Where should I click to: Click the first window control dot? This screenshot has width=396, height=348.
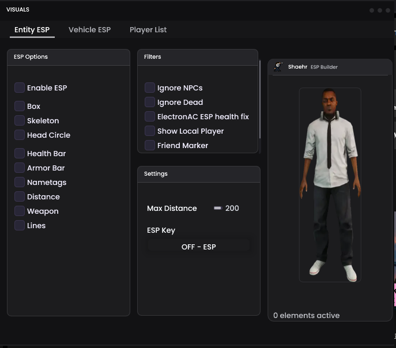(x=372, y=10)
